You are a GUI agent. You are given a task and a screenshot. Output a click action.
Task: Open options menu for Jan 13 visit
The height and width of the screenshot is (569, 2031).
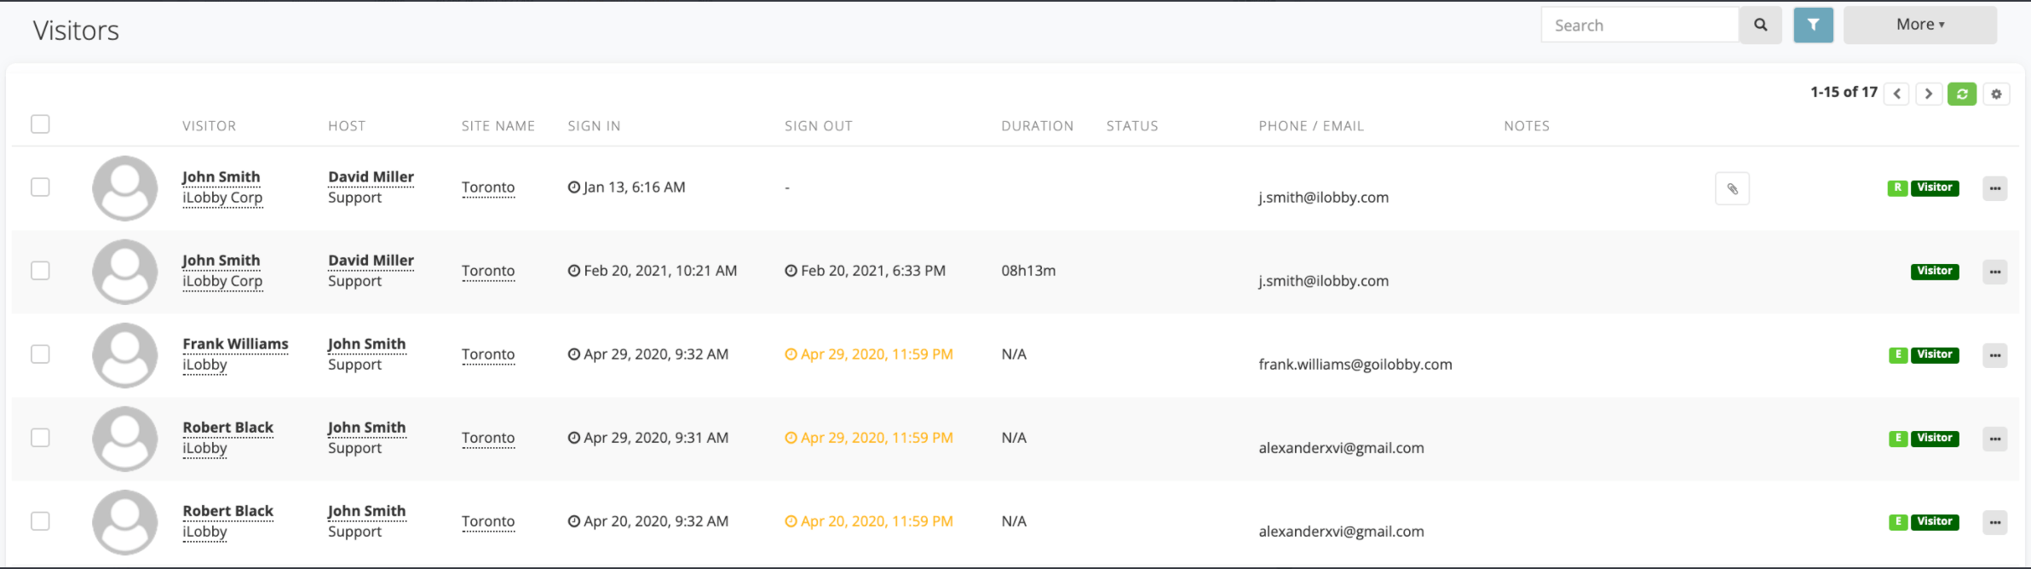click(x=1995, y=188)
